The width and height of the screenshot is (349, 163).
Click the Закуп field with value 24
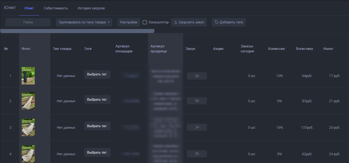[x=197, y=127]
